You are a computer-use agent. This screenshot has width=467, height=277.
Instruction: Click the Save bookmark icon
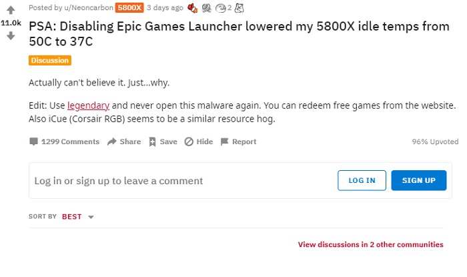click(152, 142)
